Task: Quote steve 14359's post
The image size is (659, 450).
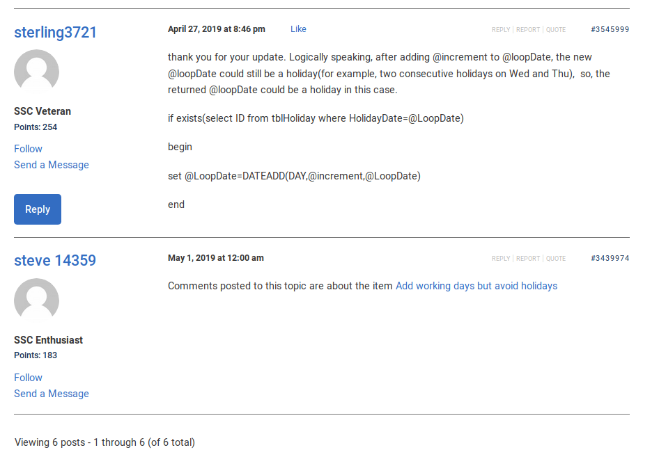Action: click(x=556, y=259)
